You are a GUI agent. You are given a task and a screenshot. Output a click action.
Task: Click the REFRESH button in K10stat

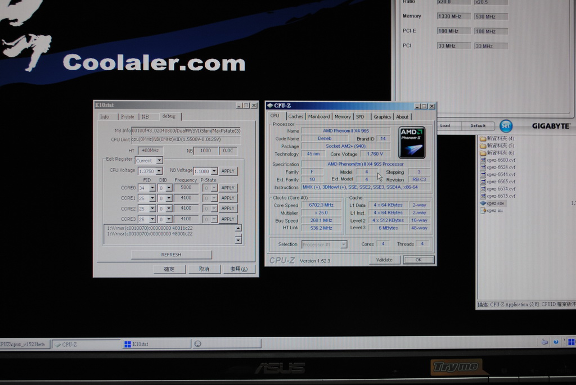click(x=171, y=255)
